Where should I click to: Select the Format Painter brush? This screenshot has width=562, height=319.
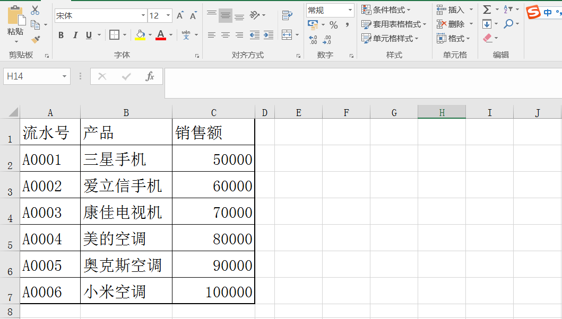pyautogui.click(x=36, y=39)
